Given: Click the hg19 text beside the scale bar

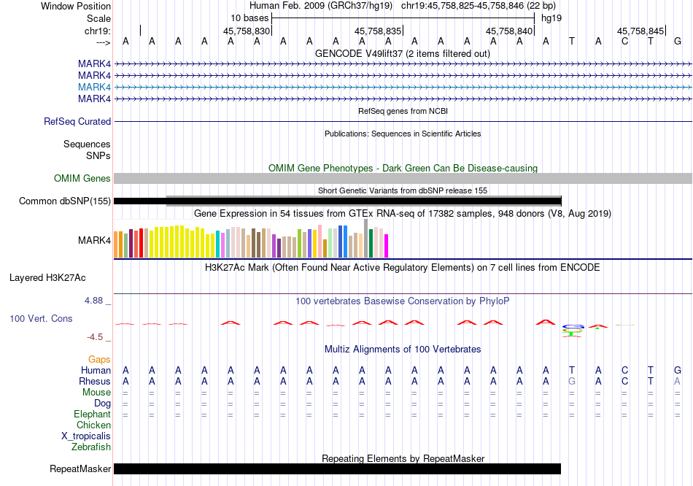Looking at the screenshot, I should pos(551,18).
